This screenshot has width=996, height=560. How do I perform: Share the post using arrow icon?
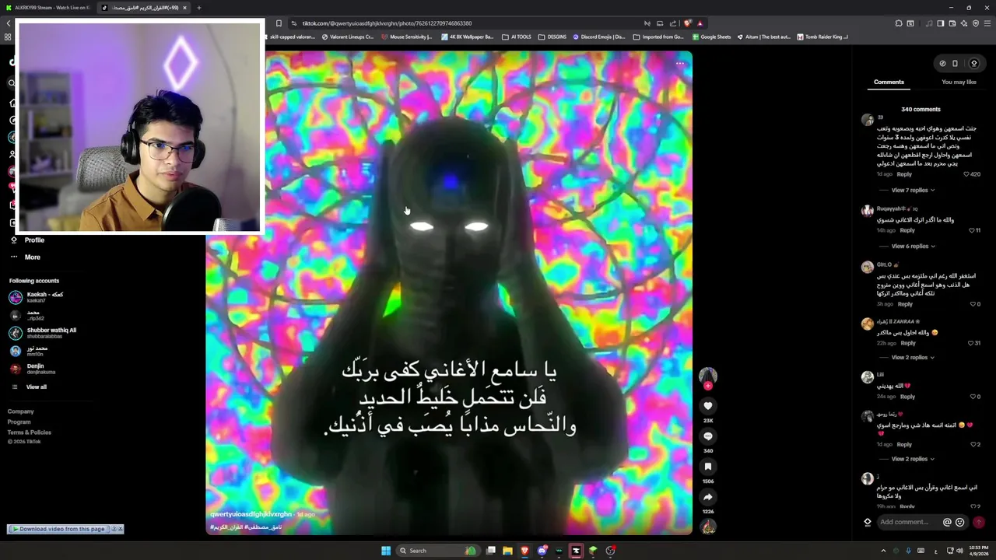[707, 497]
